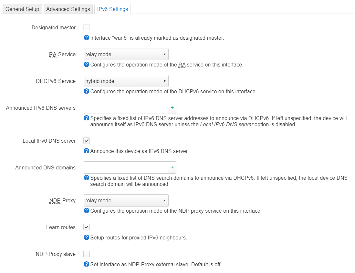Uncheck the Learn routes checkbox

click(x=87, y=227)
